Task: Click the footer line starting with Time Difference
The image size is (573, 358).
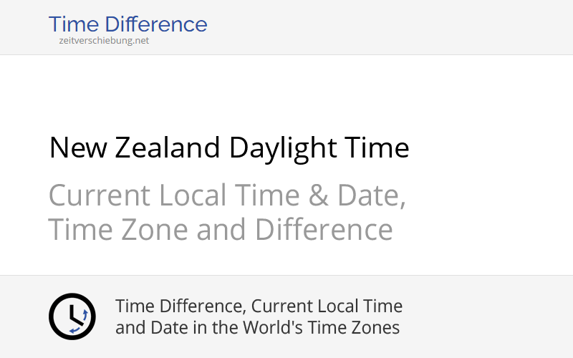Action: click(259, 306)
